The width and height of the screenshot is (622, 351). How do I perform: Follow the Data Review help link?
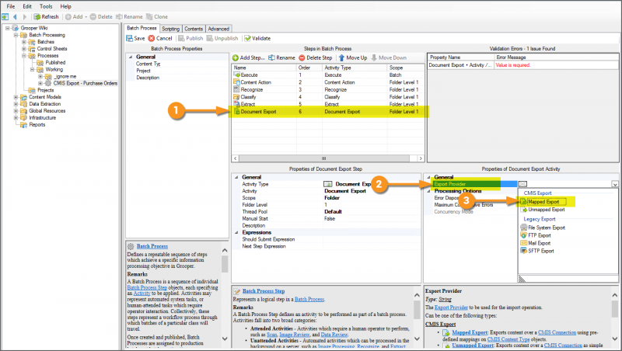(x=334, y=335)
